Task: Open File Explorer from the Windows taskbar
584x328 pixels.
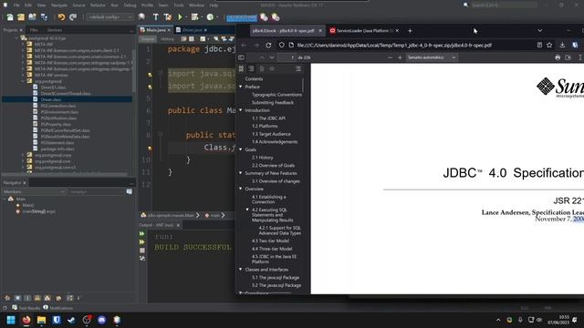Action: [41, 320]
